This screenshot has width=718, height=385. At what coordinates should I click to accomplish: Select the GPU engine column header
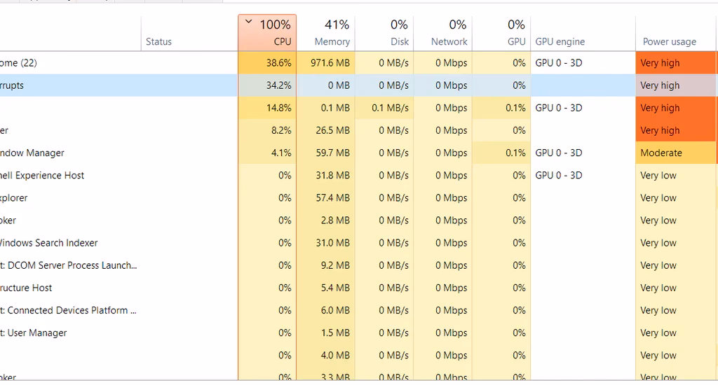(583, 32)
